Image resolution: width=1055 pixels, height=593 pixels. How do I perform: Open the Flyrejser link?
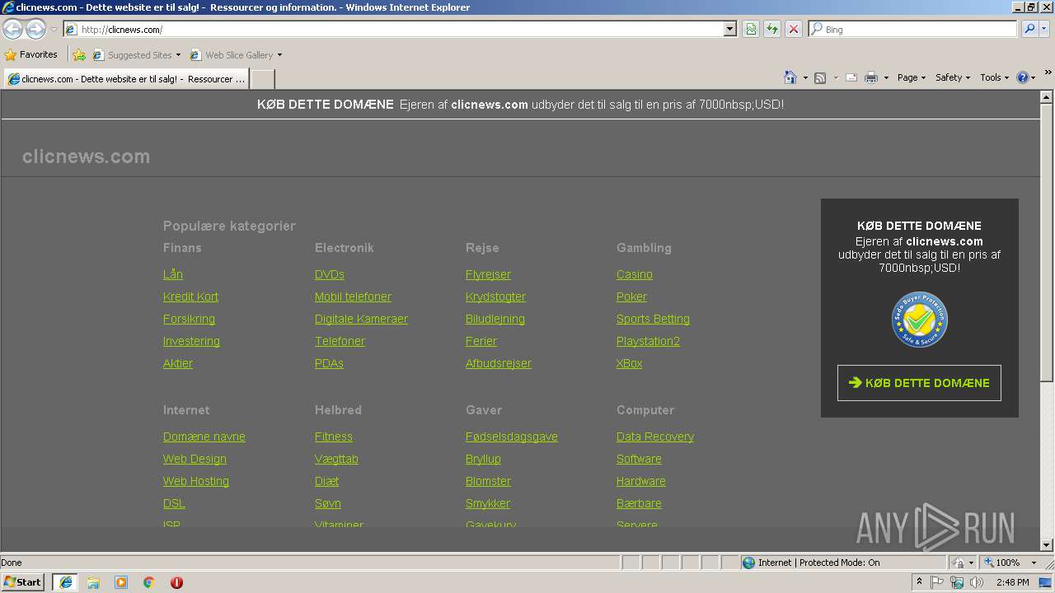click(x=488, y=274)
